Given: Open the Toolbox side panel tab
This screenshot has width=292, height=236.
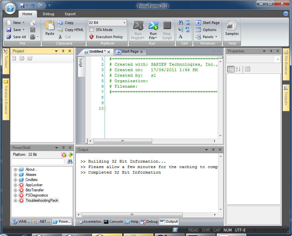Looking at the screenshot, I should pyautogui.click(x=6, y=61).
